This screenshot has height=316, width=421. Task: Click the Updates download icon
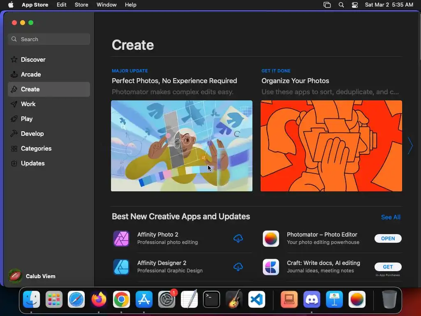tap(14, 163)
